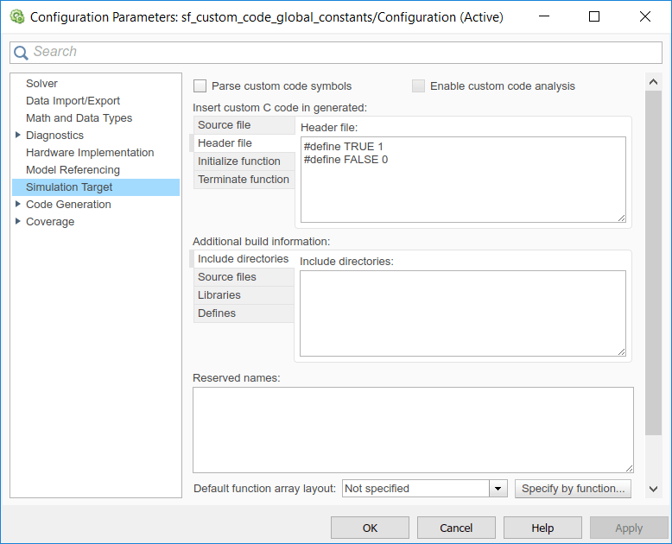Open the Code Generation category
The image size is (672, 544).
click(x=68, y=205)
